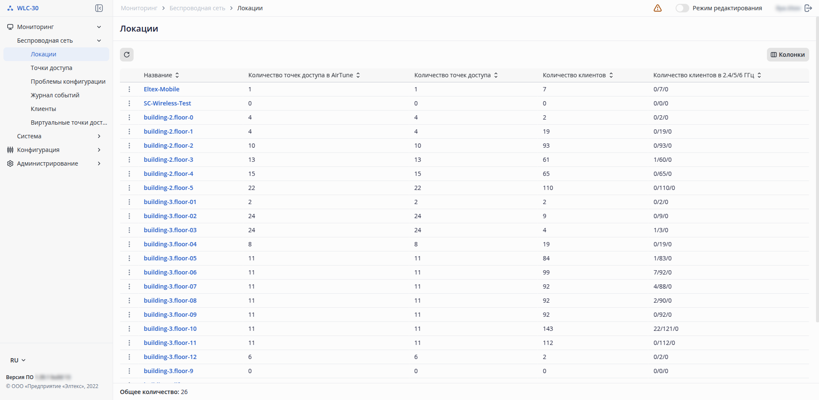819x400 pixels.
Task: Toggle the Режим редактирования switch
Action: coord(682,8)
